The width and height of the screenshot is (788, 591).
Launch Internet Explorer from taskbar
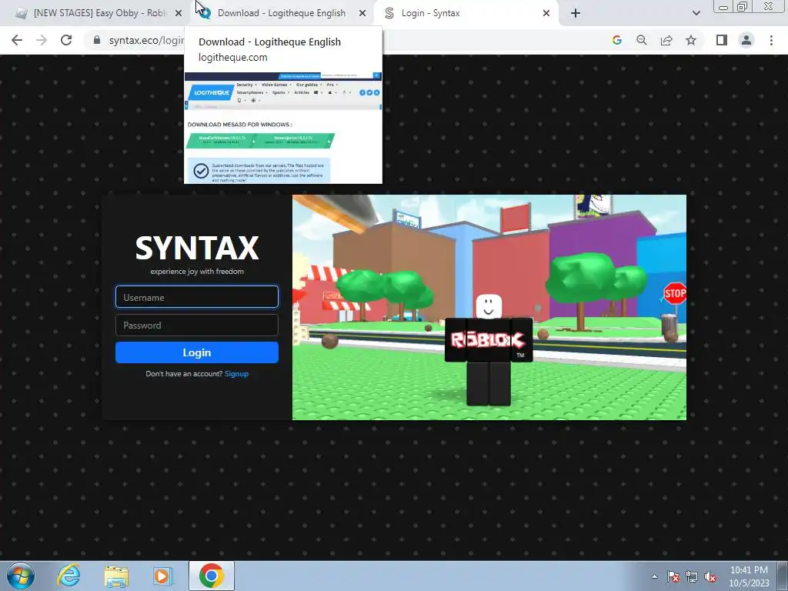click(x=68, y=576)
